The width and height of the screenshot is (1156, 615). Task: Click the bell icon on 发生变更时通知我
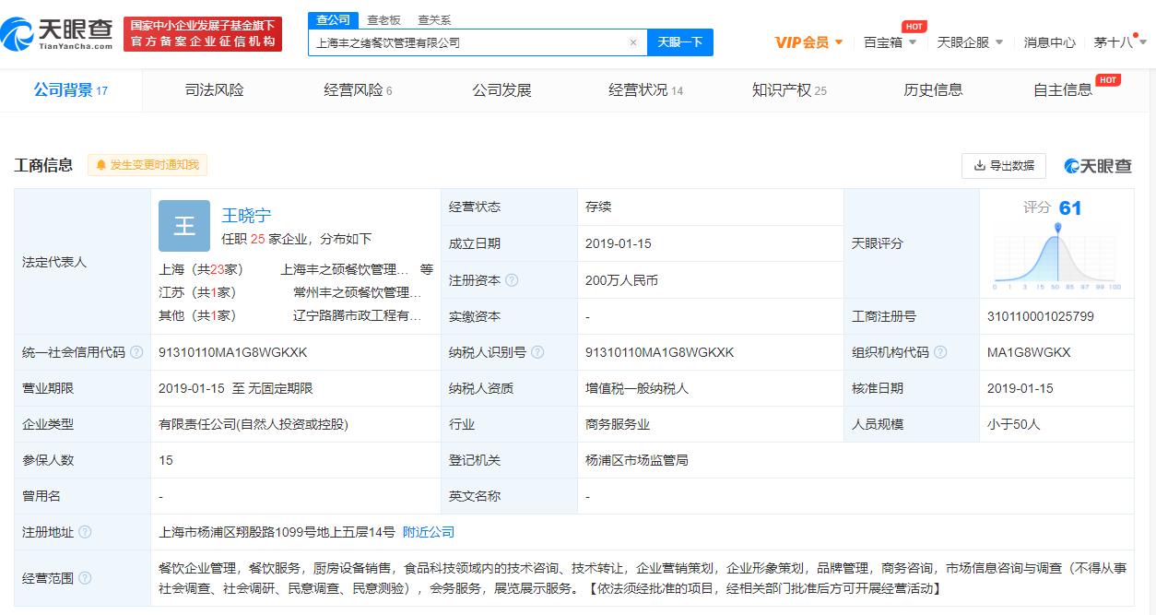click(100, 165)
